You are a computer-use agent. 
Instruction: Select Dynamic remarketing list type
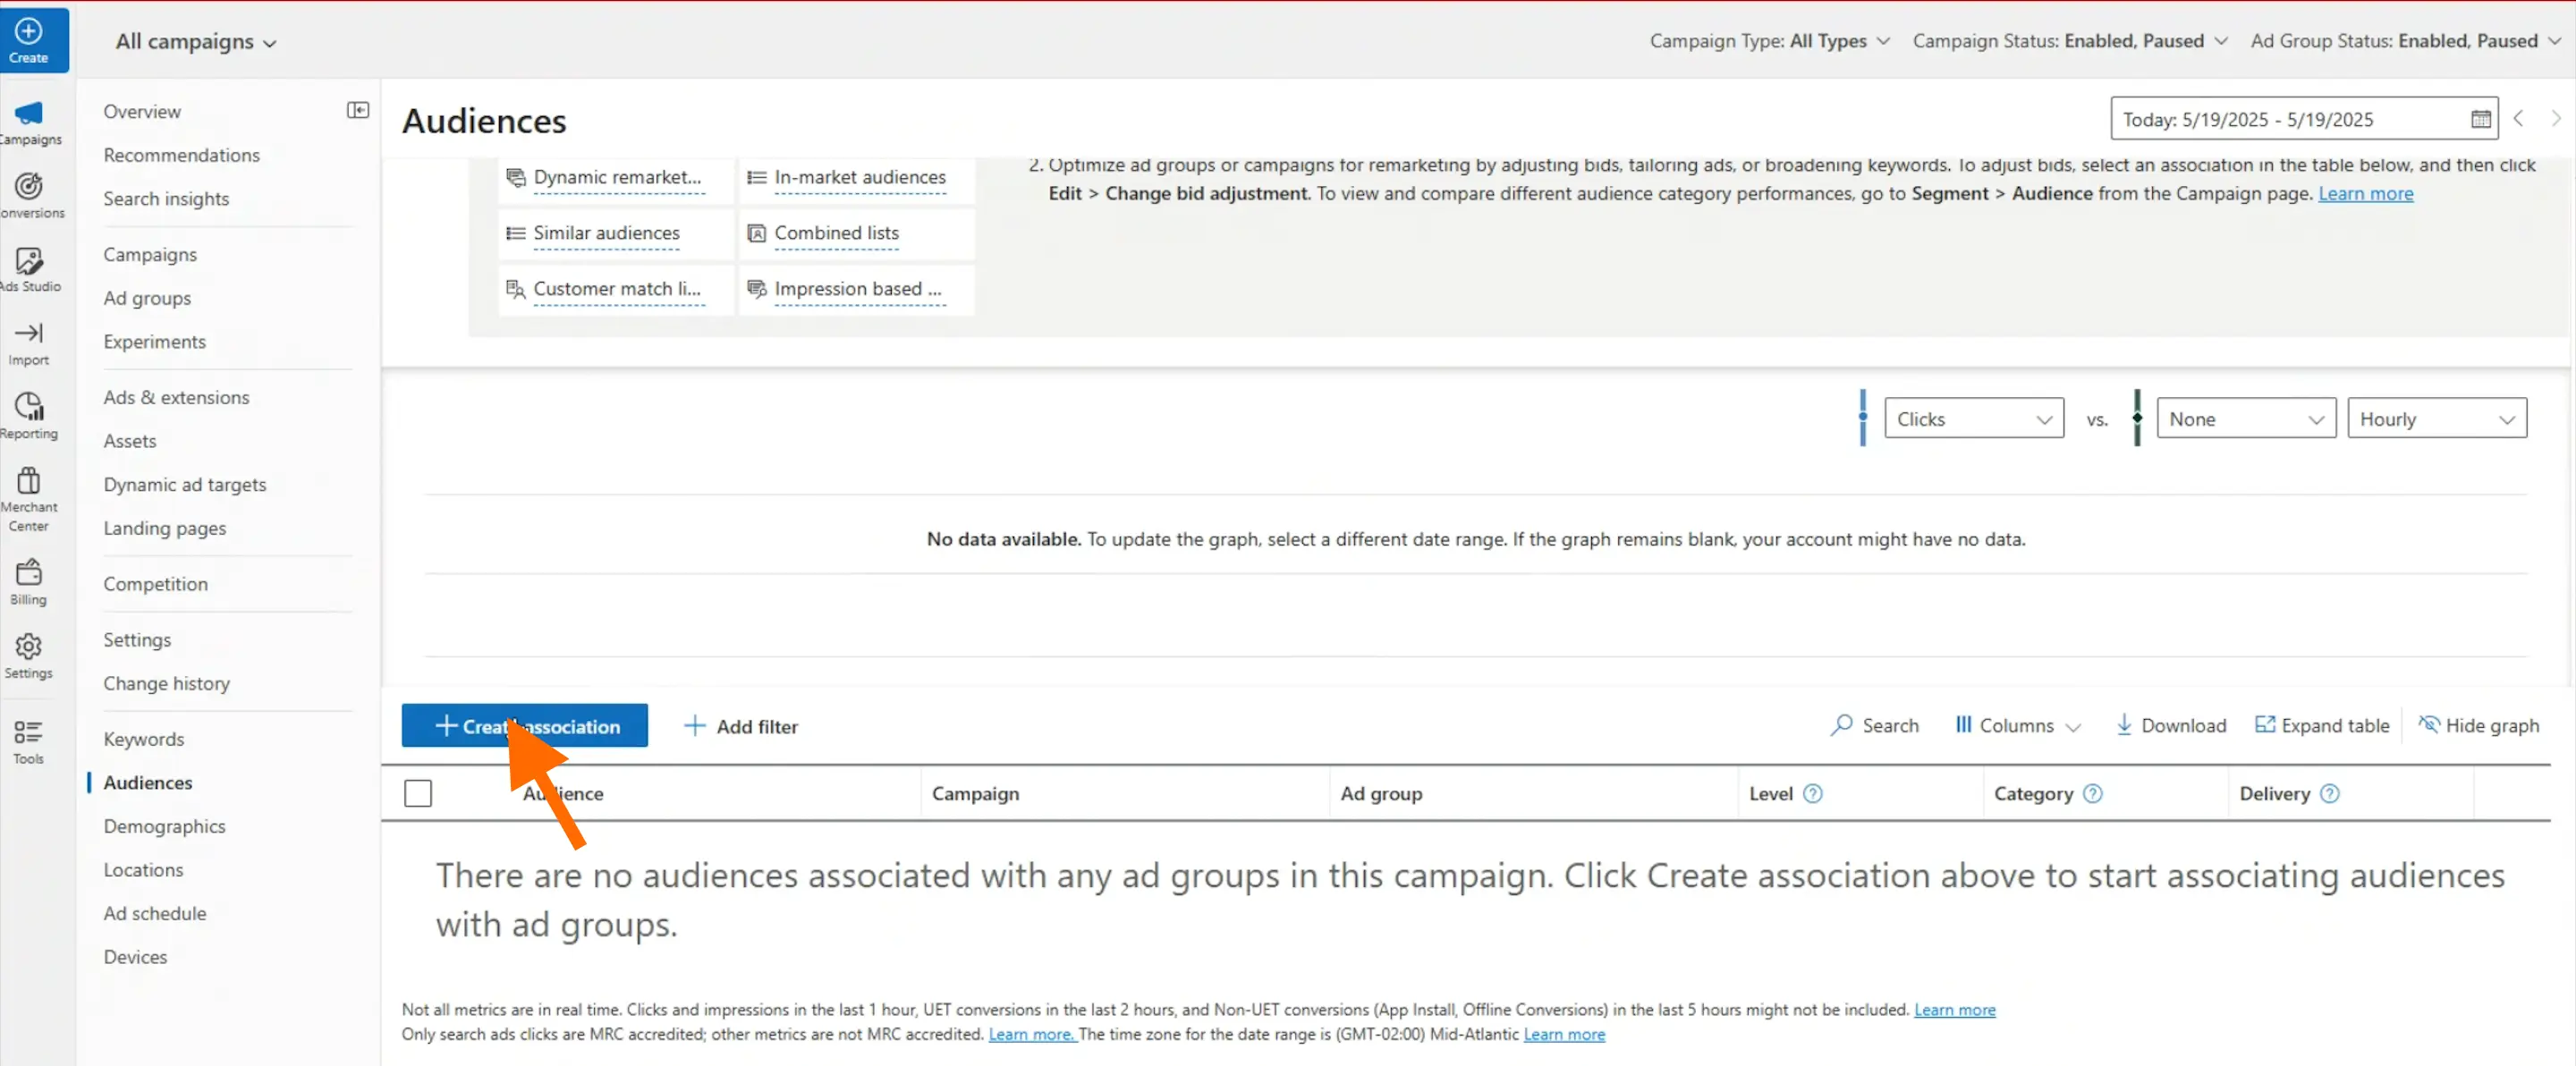pyautogui.click(x=616, y=177)
